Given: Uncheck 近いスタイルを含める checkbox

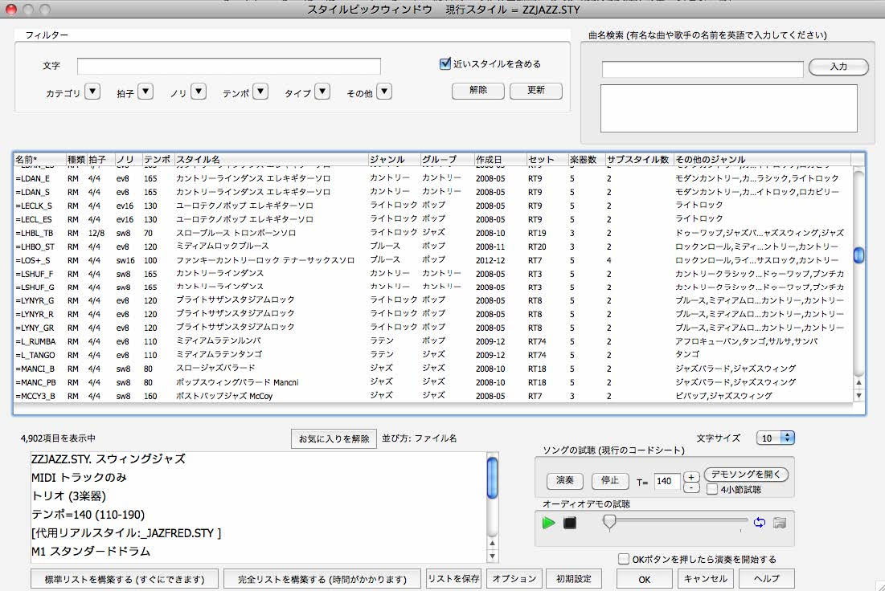Looking at the screenshot, I should tap(445, 64).
